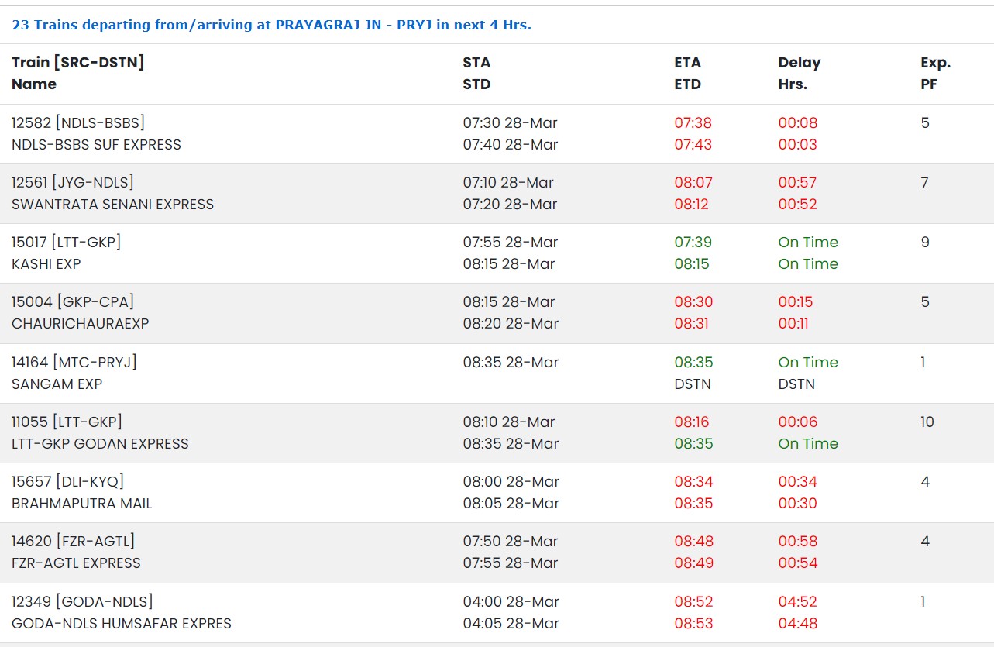
Task: Click platform 9 for Kashi Exp
Action: click(x=925, y=242)
